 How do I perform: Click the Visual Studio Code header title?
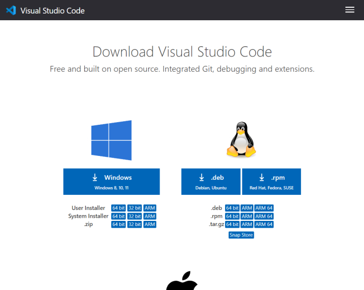tap(53, 11)
